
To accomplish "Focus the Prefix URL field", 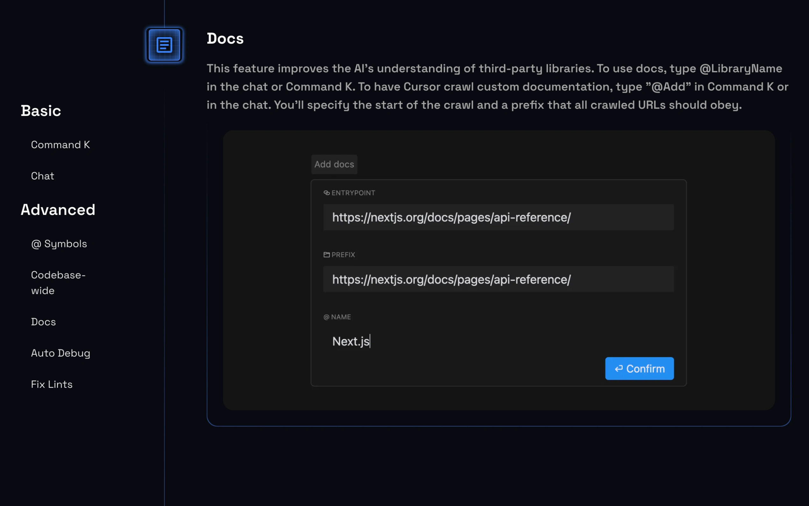I will pyautogui.click(x=498, y=279).
